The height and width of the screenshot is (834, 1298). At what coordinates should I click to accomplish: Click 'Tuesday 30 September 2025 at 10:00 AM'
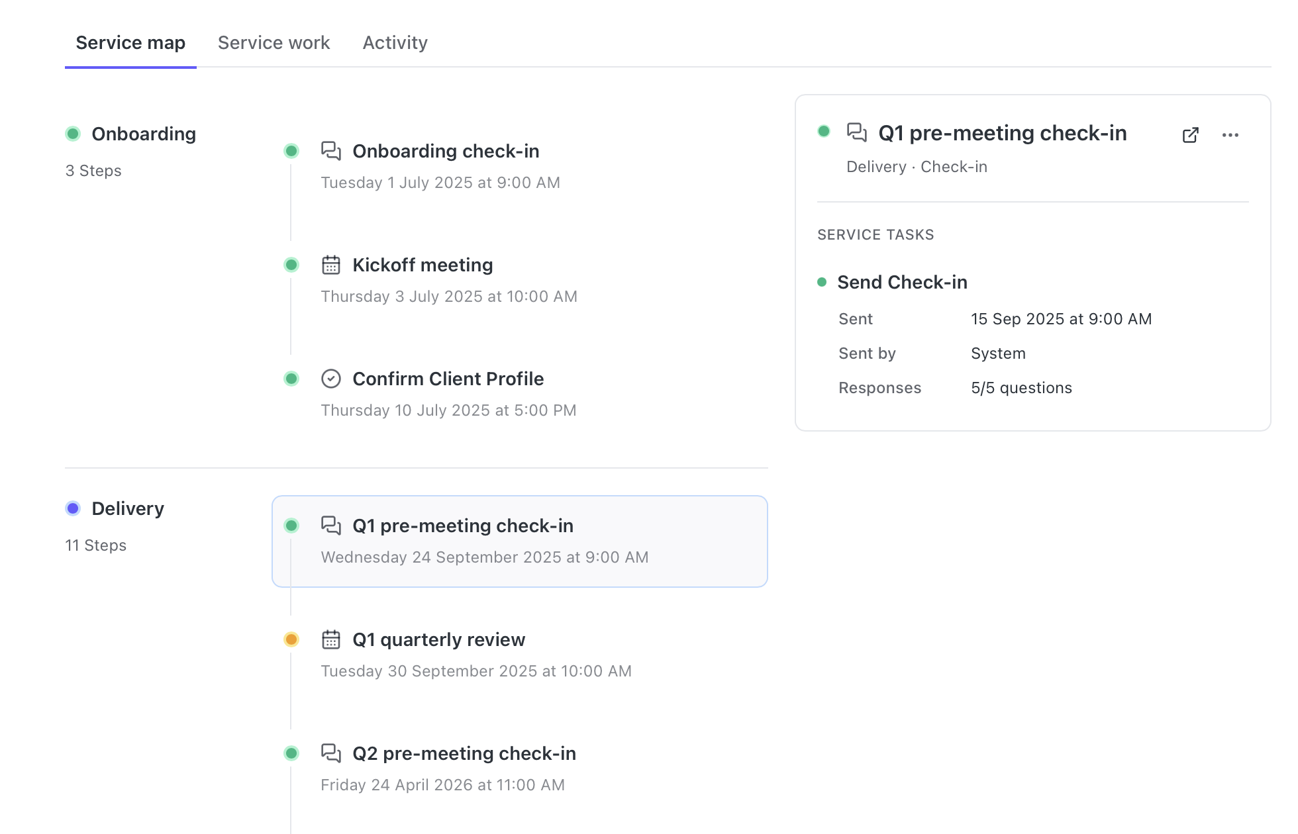(476, 671)
